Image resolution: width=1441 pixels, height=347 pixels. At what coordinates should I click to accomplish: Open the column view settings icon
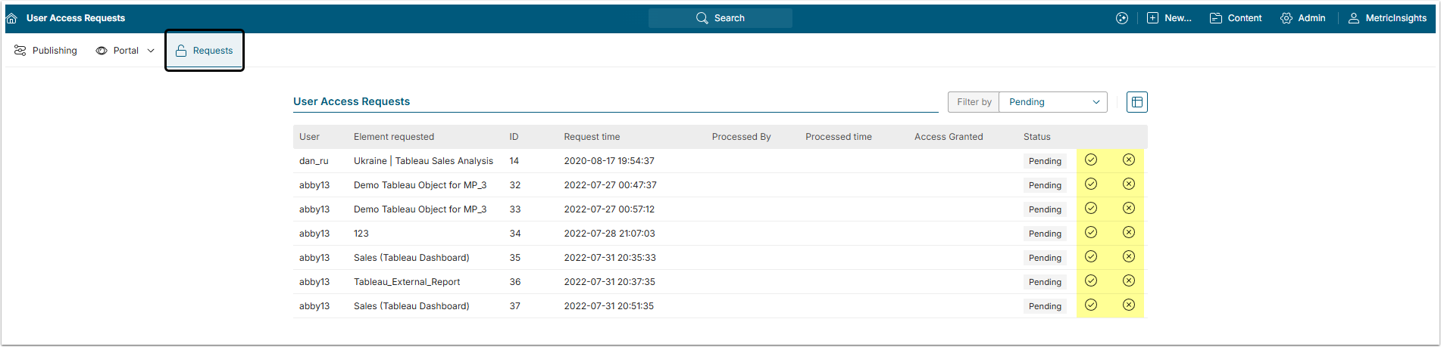(1137, 102)
